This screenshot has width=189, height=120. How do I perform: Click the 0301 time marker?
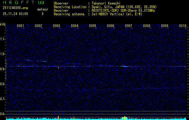pos(20,26)
